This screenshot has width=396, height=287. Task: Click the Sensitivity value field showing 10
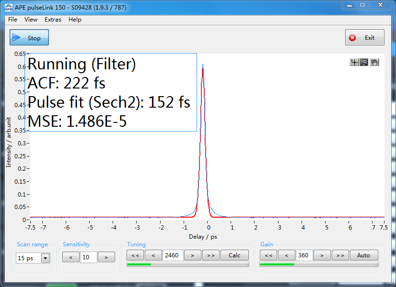pyautogui.click(x=89, y=257)
